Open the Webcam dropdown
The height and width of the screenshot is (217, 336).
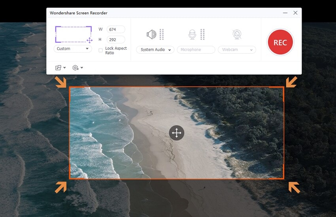(x=237, y=50)
